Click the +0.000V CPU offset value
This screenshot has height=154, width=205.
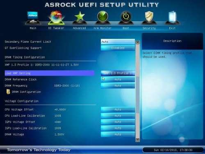coord(60,110)
